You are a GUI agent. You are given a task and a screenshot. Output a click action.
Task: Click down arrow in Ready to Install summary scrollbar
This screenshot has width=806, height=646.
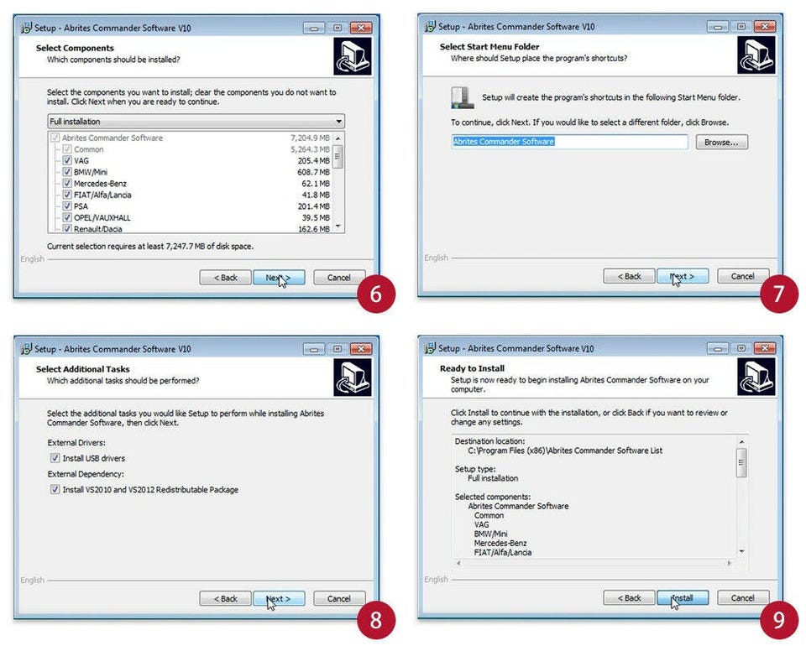[741, 551]
